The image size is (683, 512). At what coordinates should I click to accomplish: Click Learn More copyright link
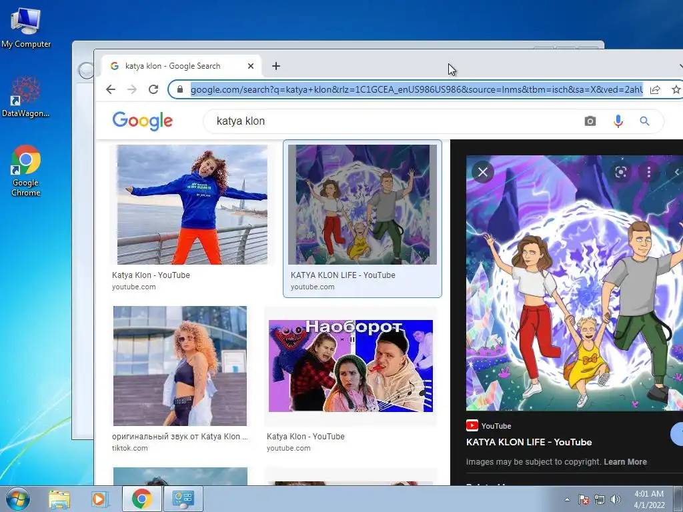[x=625, y=462]
